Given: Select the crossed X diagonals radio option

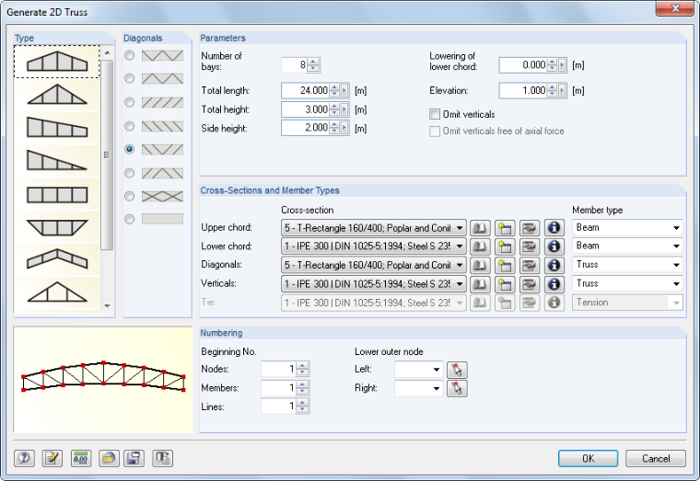Looking at the screenshot, I should pyautogui.click(x=130, y=196).
